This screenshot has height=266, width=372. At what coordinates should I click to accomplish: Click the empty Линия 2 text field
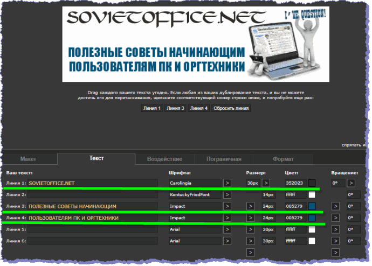pos(93,195)
